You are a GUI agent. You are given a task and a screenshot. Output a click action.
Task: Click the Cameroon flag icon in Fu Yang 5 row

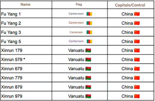(89, 41)
